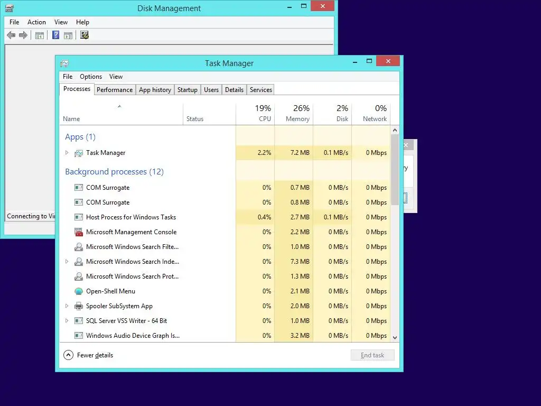Sort processes by the Memory column header

(x=294, y=114)
